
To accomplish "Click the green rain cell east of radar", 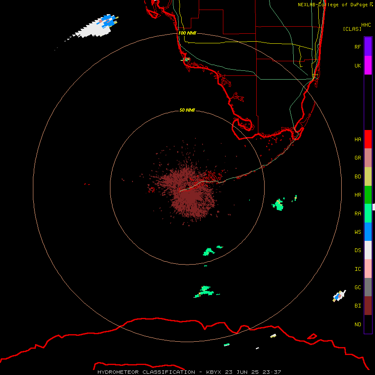I will (278, 205).
